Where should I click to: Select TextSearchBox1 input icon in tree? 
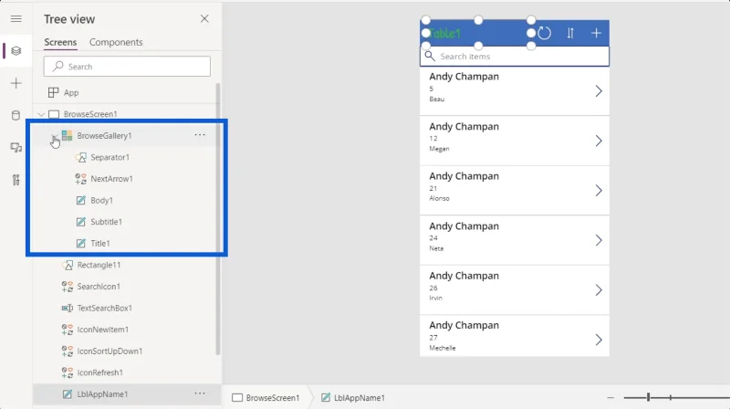[x=67, y=308]
